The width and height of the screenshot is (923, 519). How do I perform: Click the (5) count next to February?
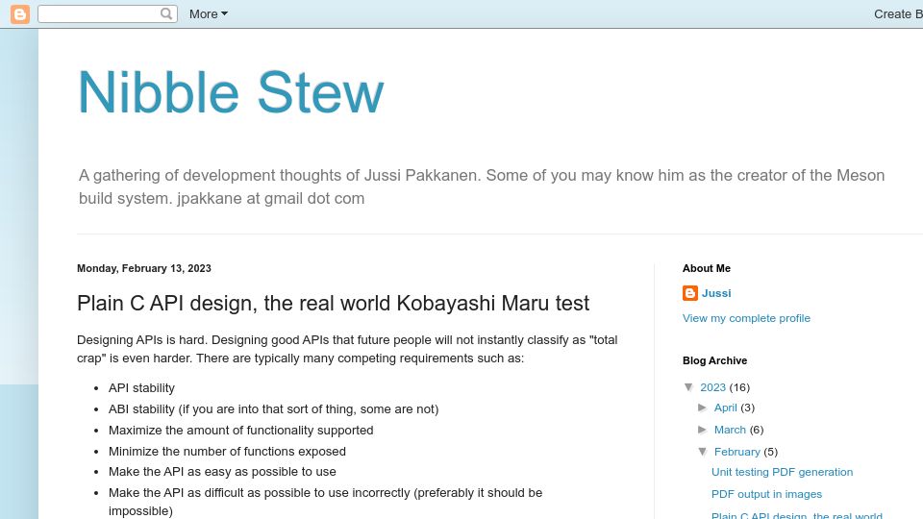770,452
